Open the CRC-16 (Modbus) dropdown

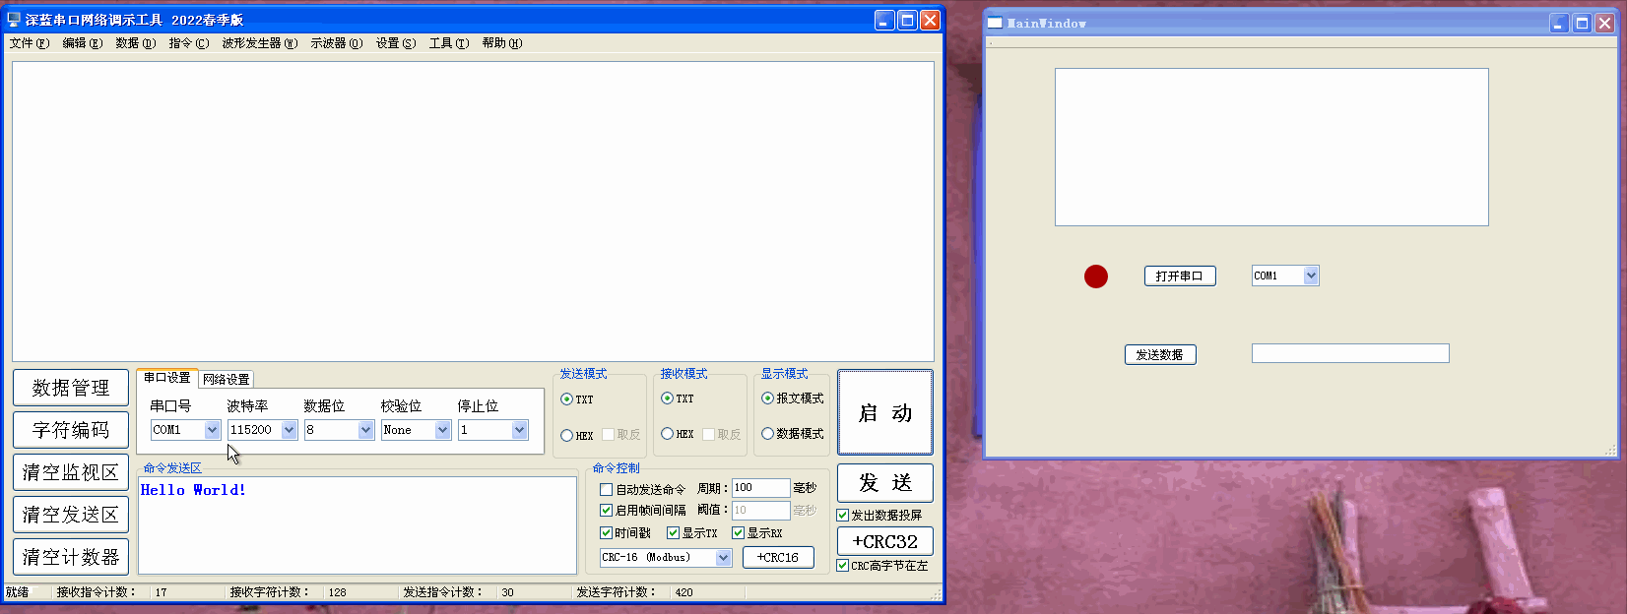point(723,557)
